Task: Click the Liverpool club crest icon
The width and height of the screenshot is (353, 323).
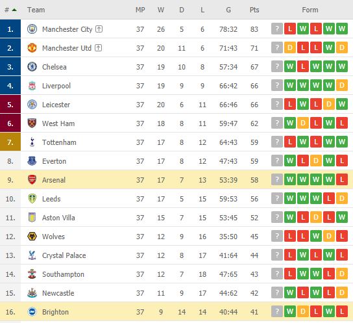Action: click(32, 86)
